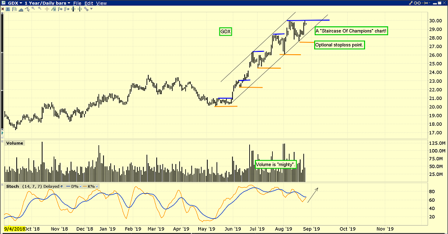Click the compress bar spacing icon

(x=80, y=9)
